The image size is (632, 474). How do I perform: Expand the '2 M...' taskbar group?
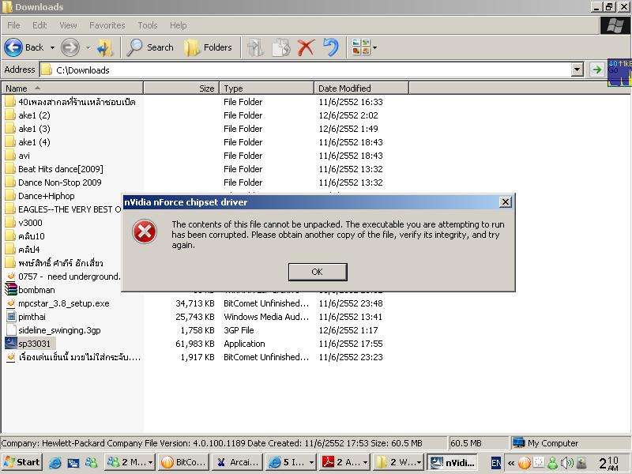[x=150, y=462]
